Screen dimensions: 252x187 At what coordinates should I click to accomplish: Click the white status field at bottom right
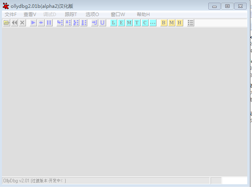pos(234,181)
